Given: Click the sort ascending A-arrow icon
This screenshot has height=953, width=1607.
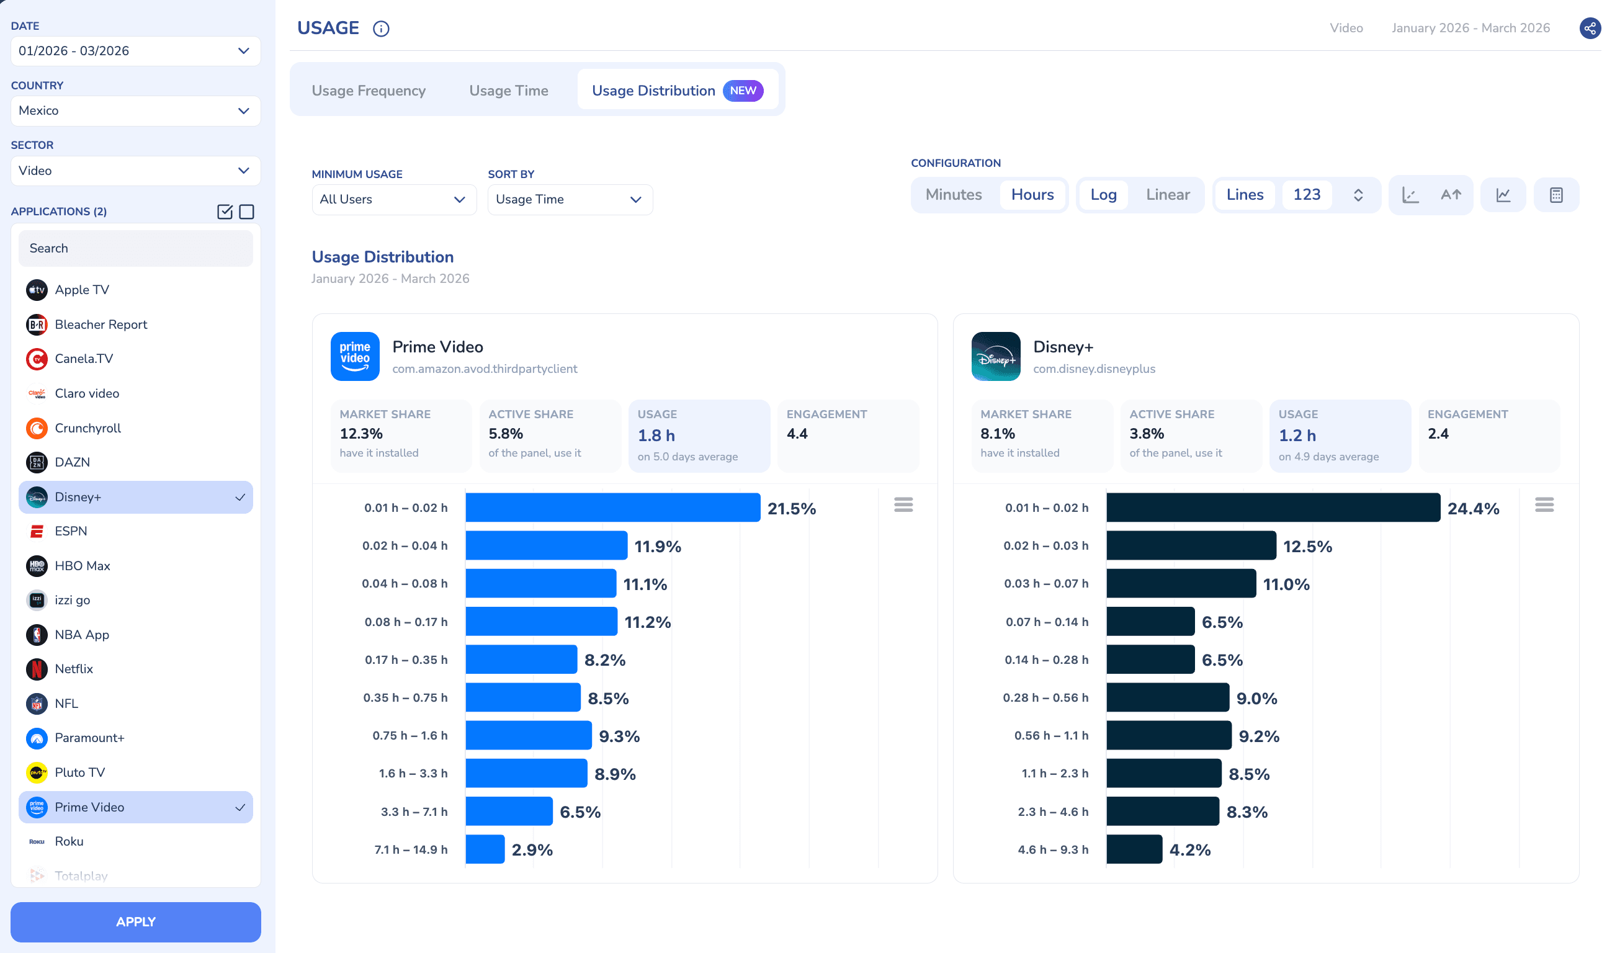Looking at the screenshot, I should point(1451,195).
